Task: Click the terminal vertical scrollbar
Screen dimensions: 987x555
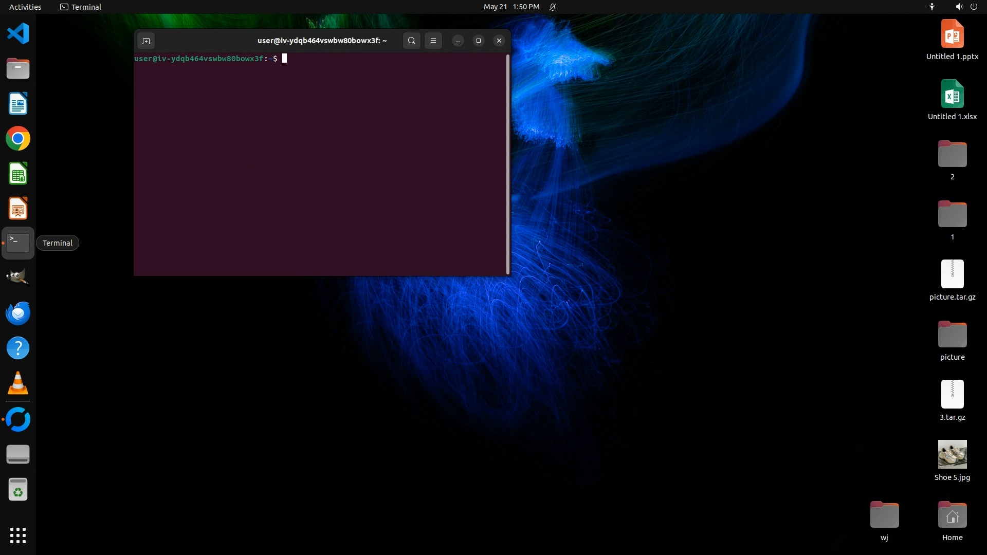Action: pos(508,164)
